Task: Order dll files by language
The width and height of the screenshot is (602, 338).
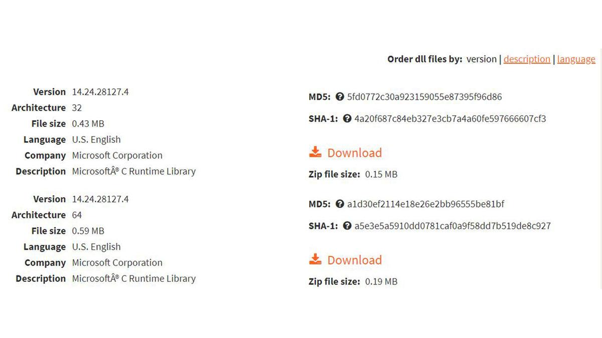Action: [x=576, y=59]
